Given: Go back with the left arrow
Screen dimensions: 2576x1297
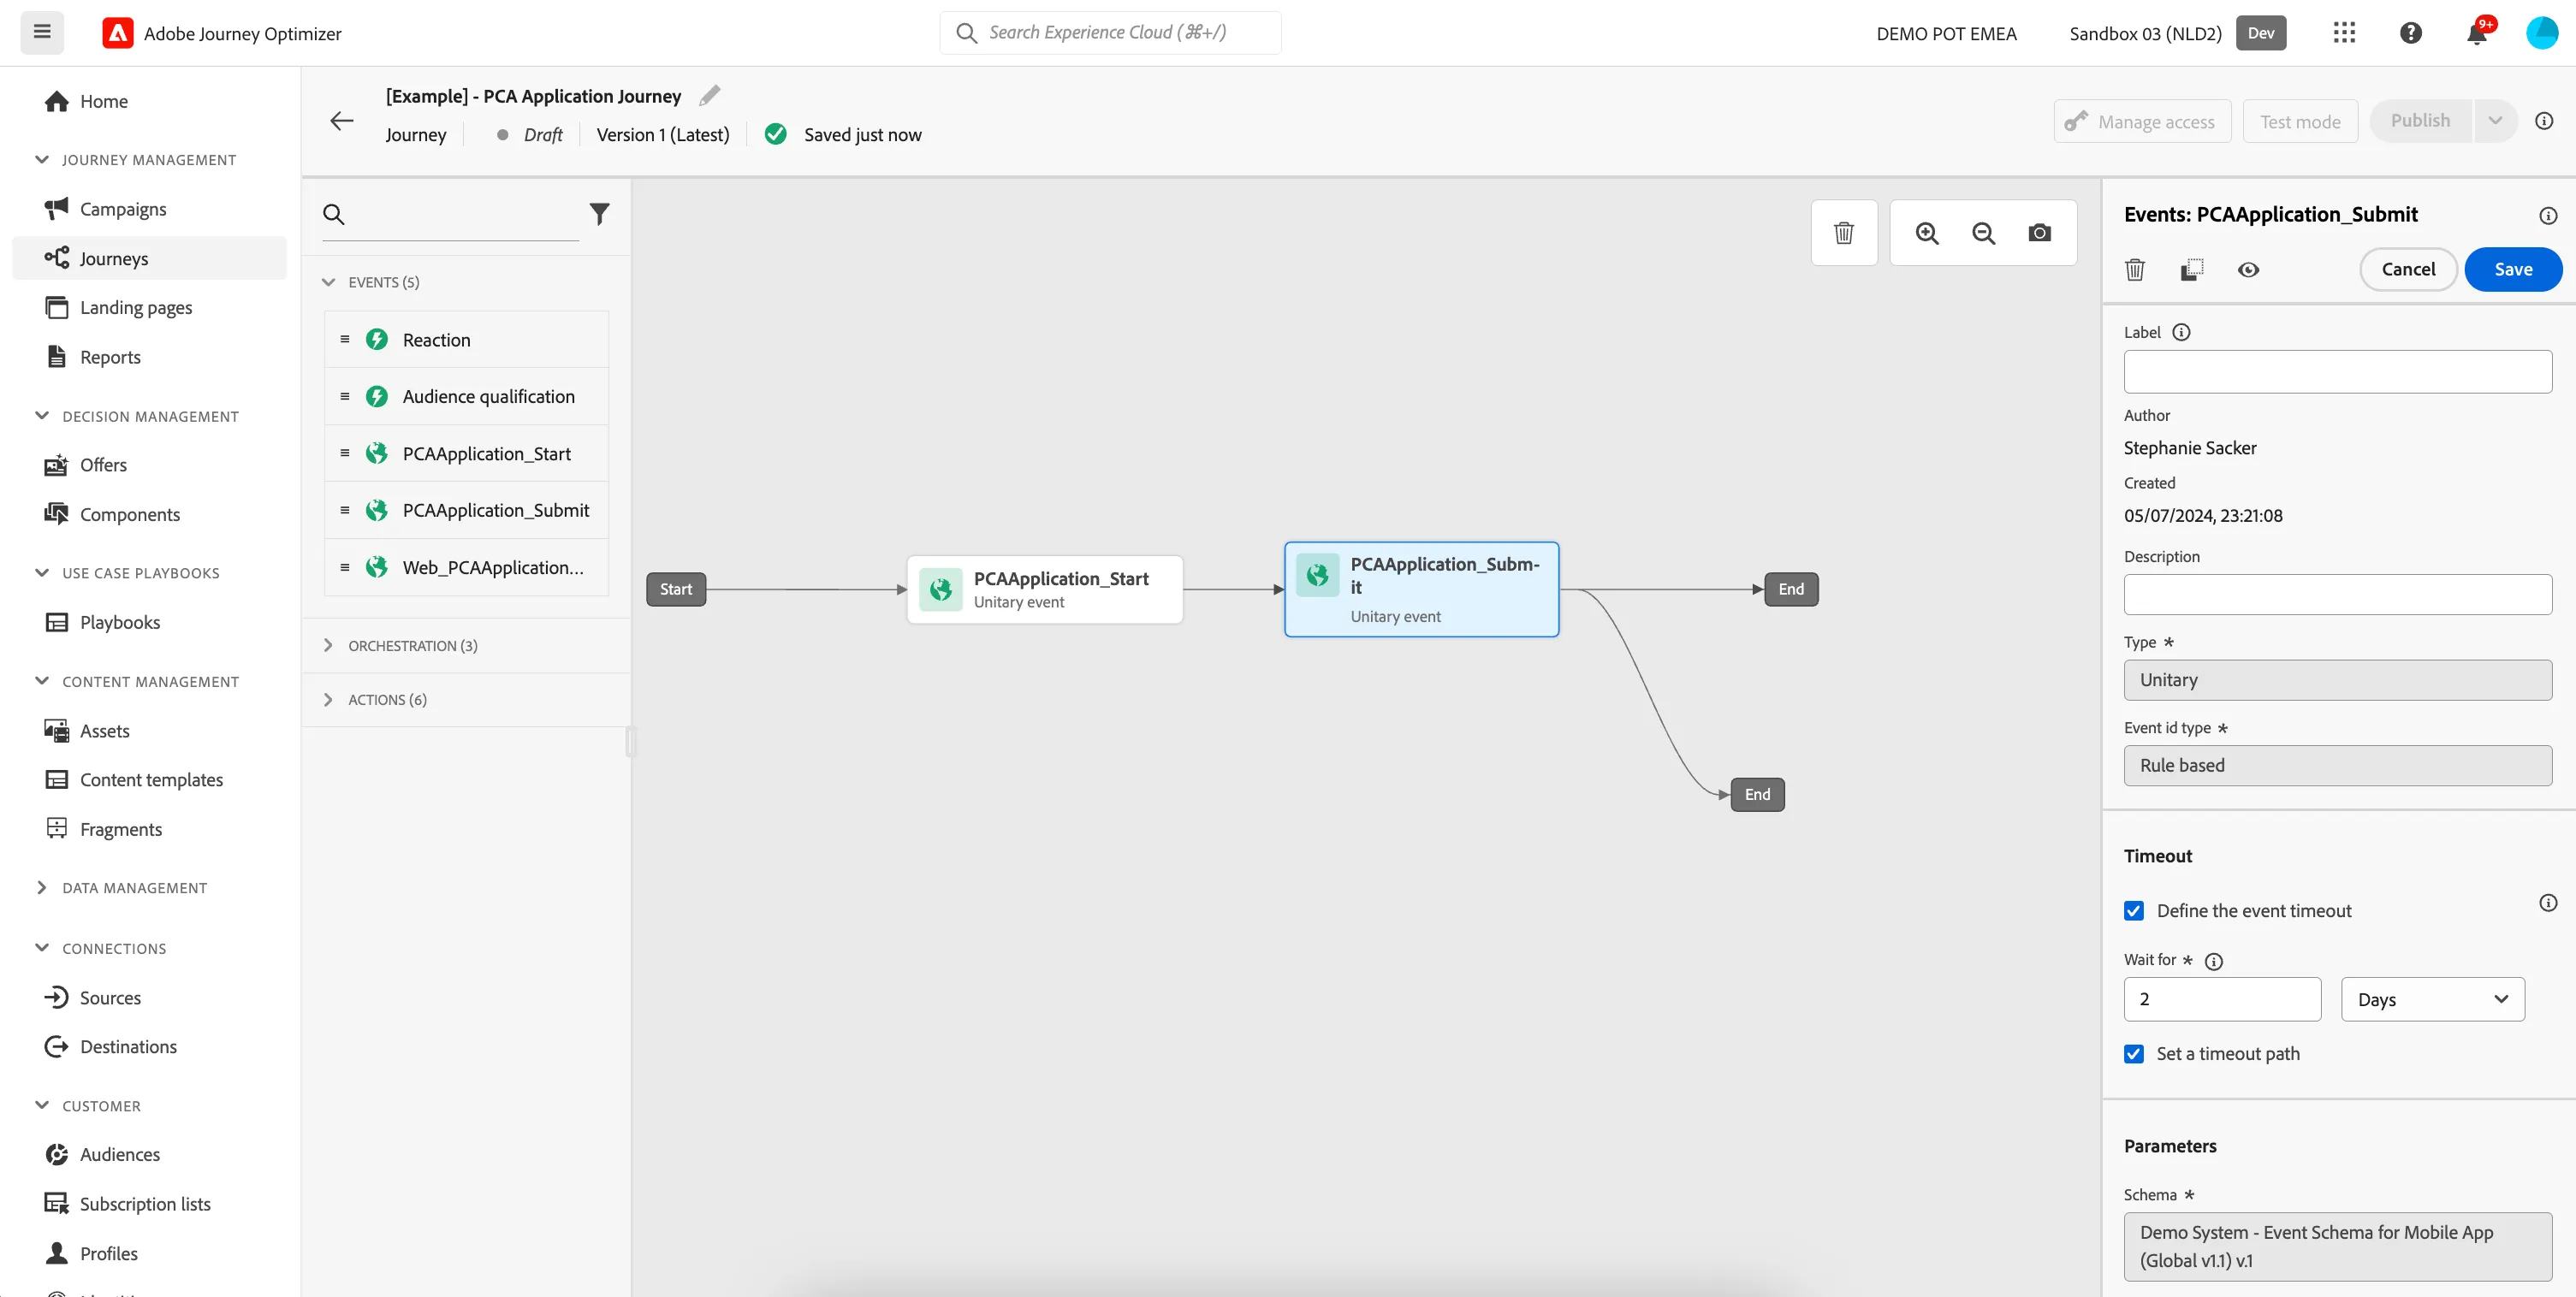Looking at the screenshot, I should coord(342,121).
